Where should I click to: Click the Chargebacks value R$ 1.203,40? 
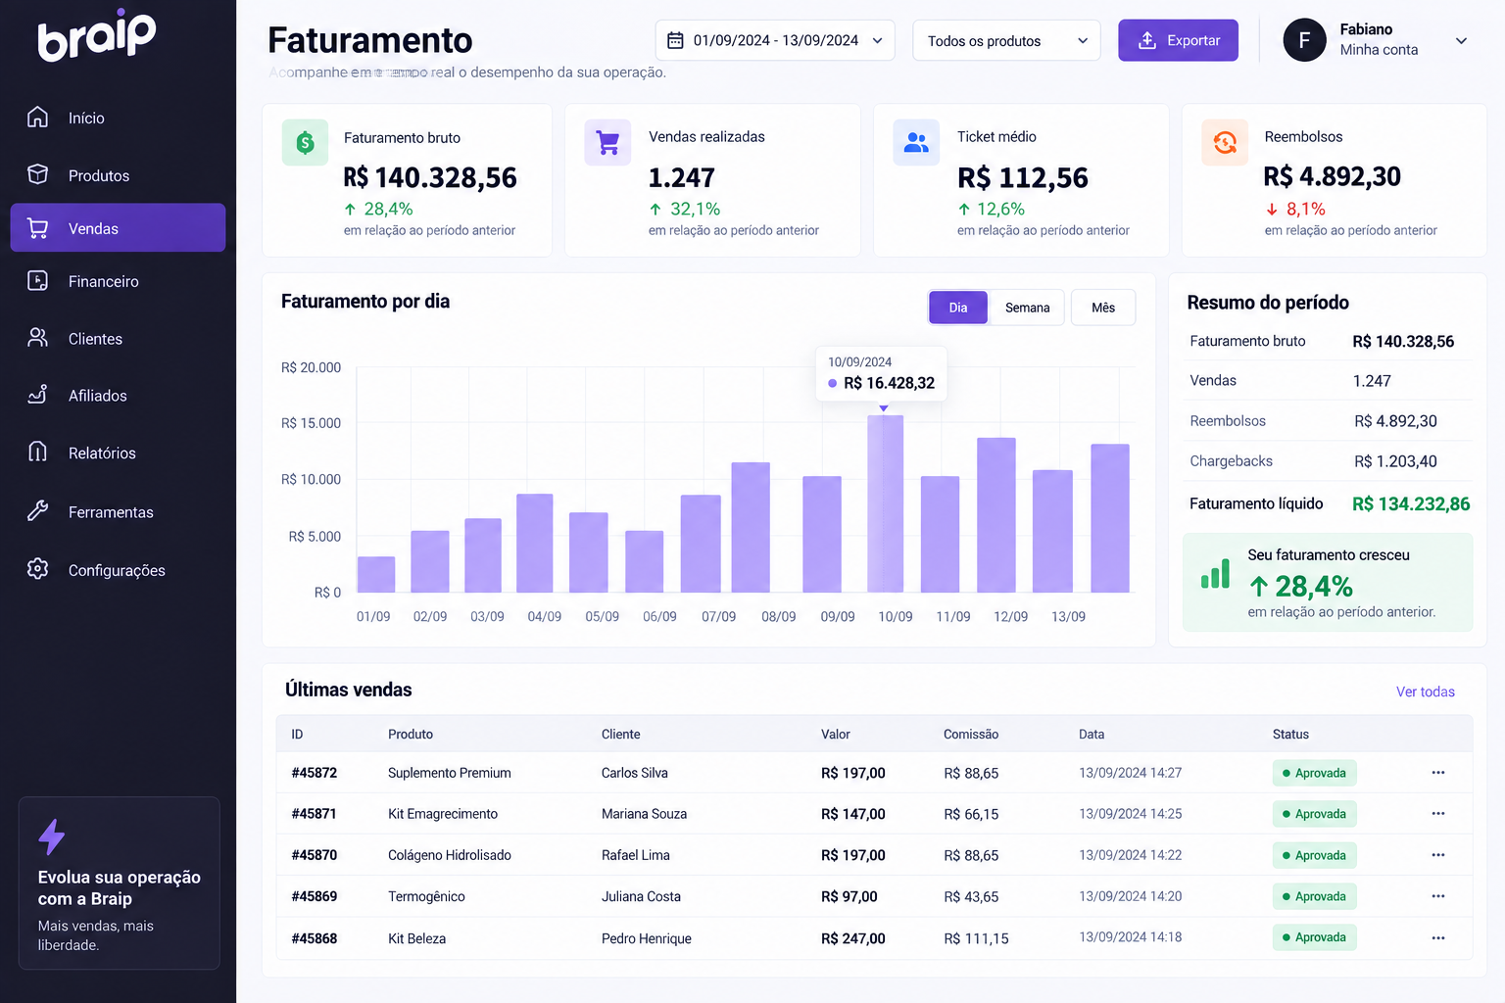pyautogui.click(x=1395, y=461)
